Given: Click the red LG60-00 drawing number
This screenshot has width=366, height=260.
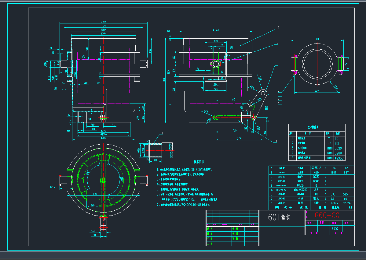Looking at the screenshot, I should tap(325, 216).
